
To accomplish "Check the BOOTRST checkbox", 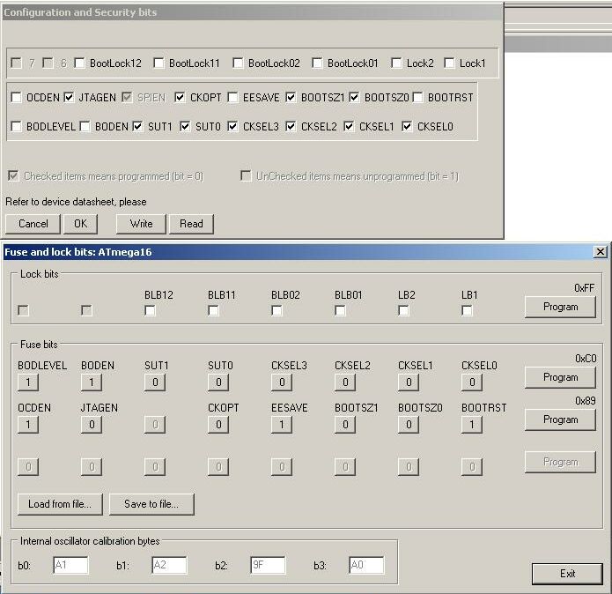I will click(418, 97).
